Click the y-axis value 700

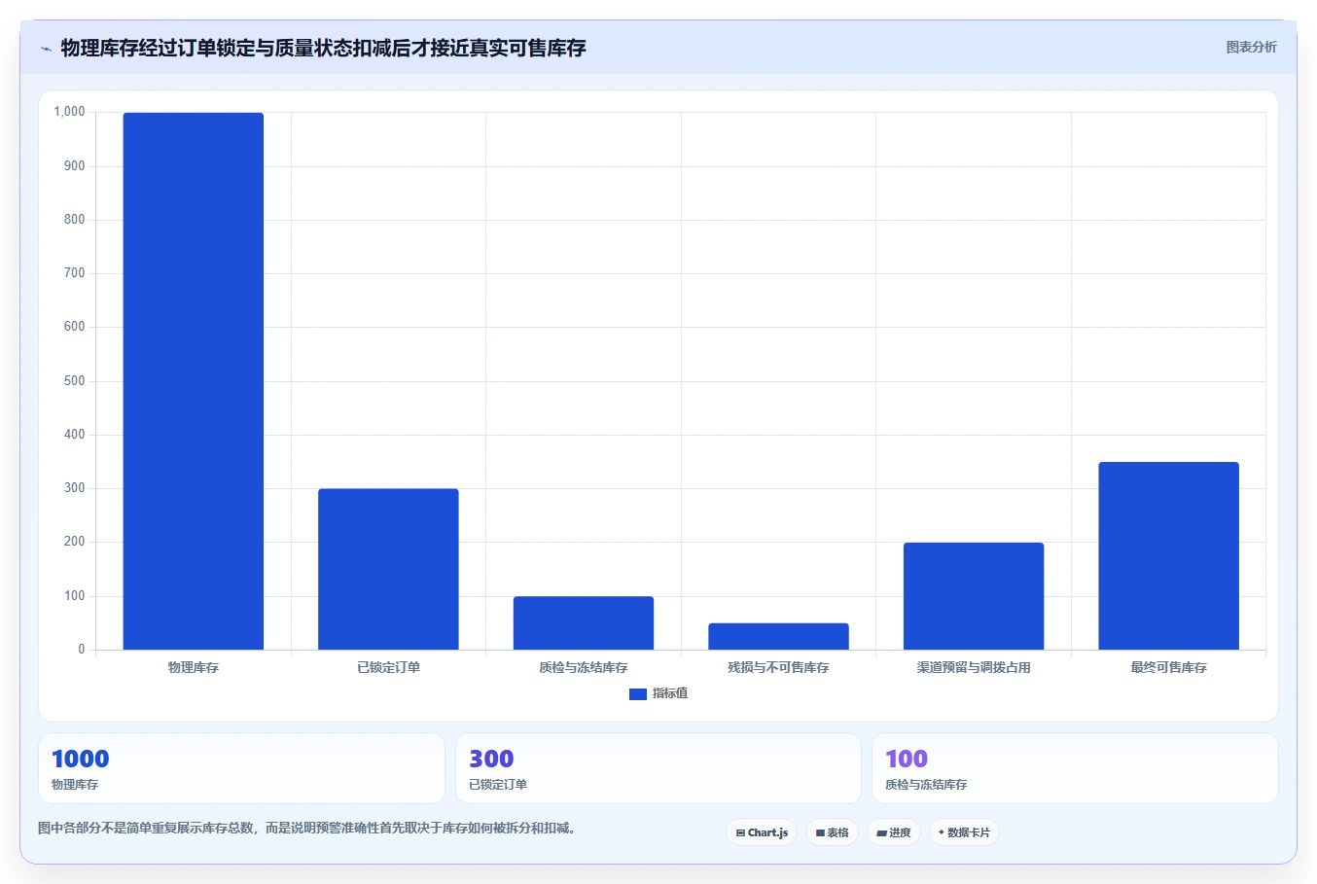coord(74,273)
